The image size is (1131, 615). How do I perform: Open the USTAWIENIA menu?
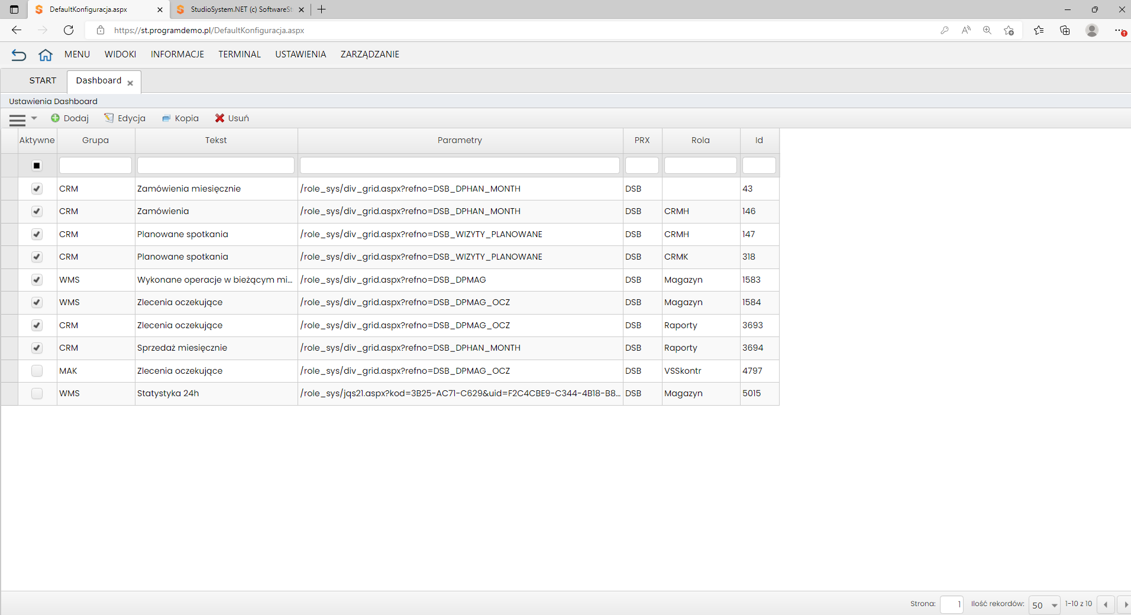point(300,54)
